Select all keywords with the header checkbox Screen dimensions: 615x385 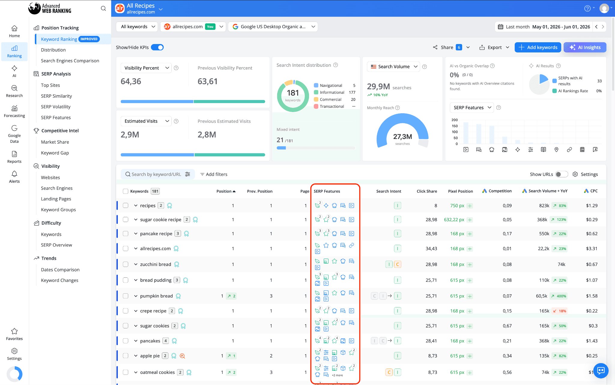[126, 191]
